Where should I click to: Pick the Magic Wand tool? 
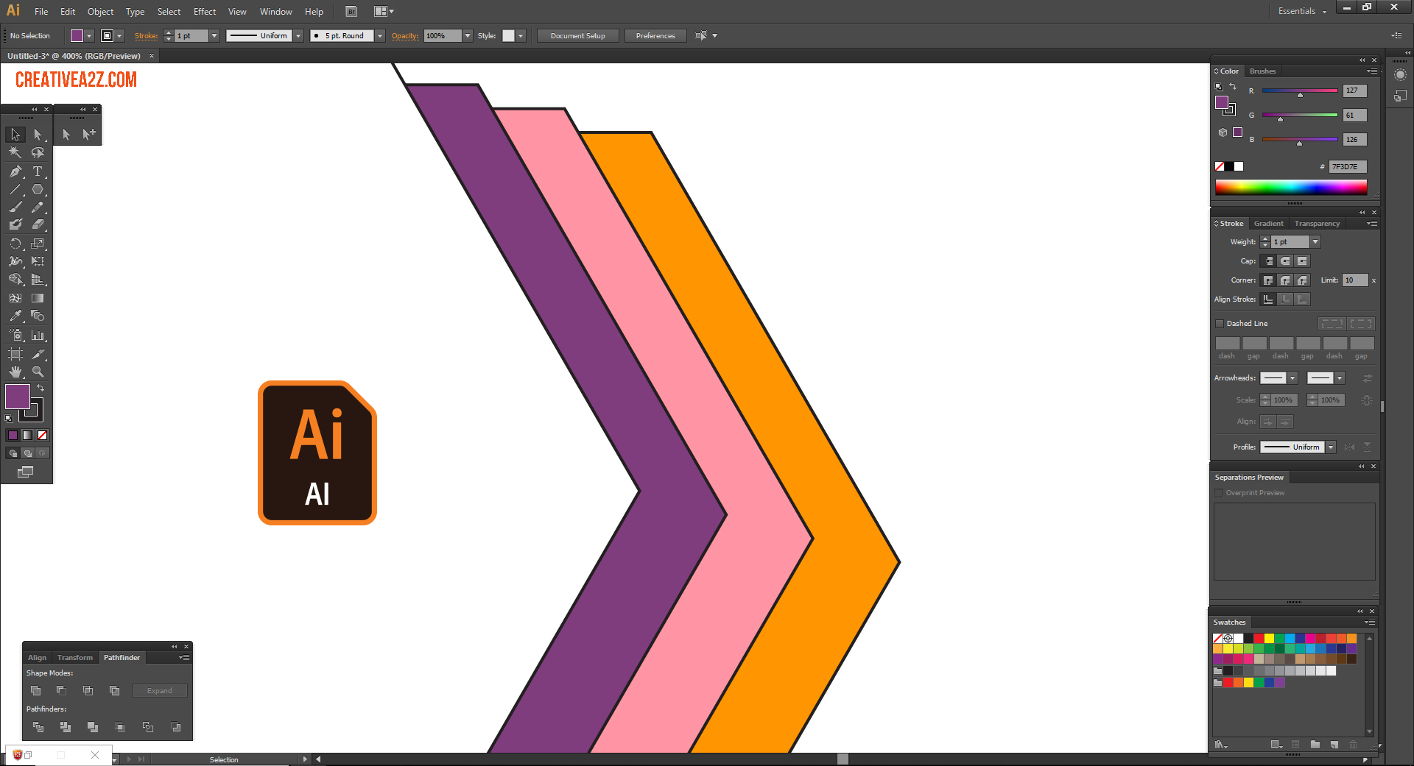point(15,152)
